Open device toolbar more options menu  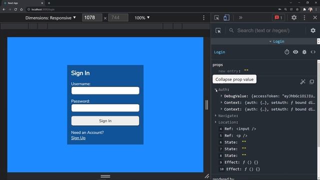point(203,18)
